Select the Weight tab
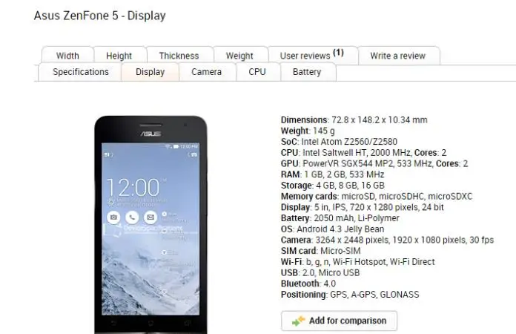 (239, 56)
